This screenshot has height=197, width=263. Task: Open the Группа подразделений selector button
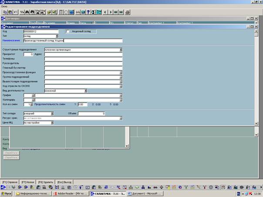pyautogui.click(x=121, y=77)
